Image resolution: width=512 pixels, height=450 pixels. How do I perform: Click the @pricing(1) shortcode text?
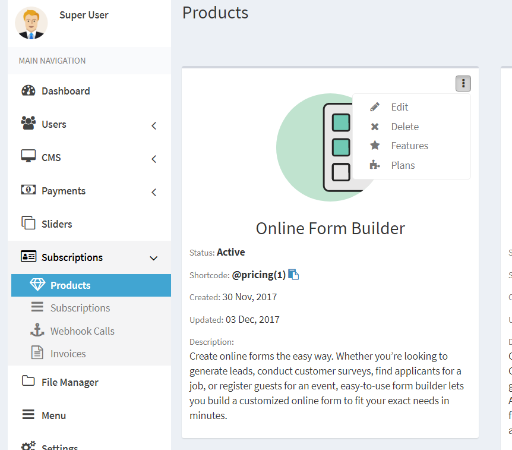tap(258, 275)
